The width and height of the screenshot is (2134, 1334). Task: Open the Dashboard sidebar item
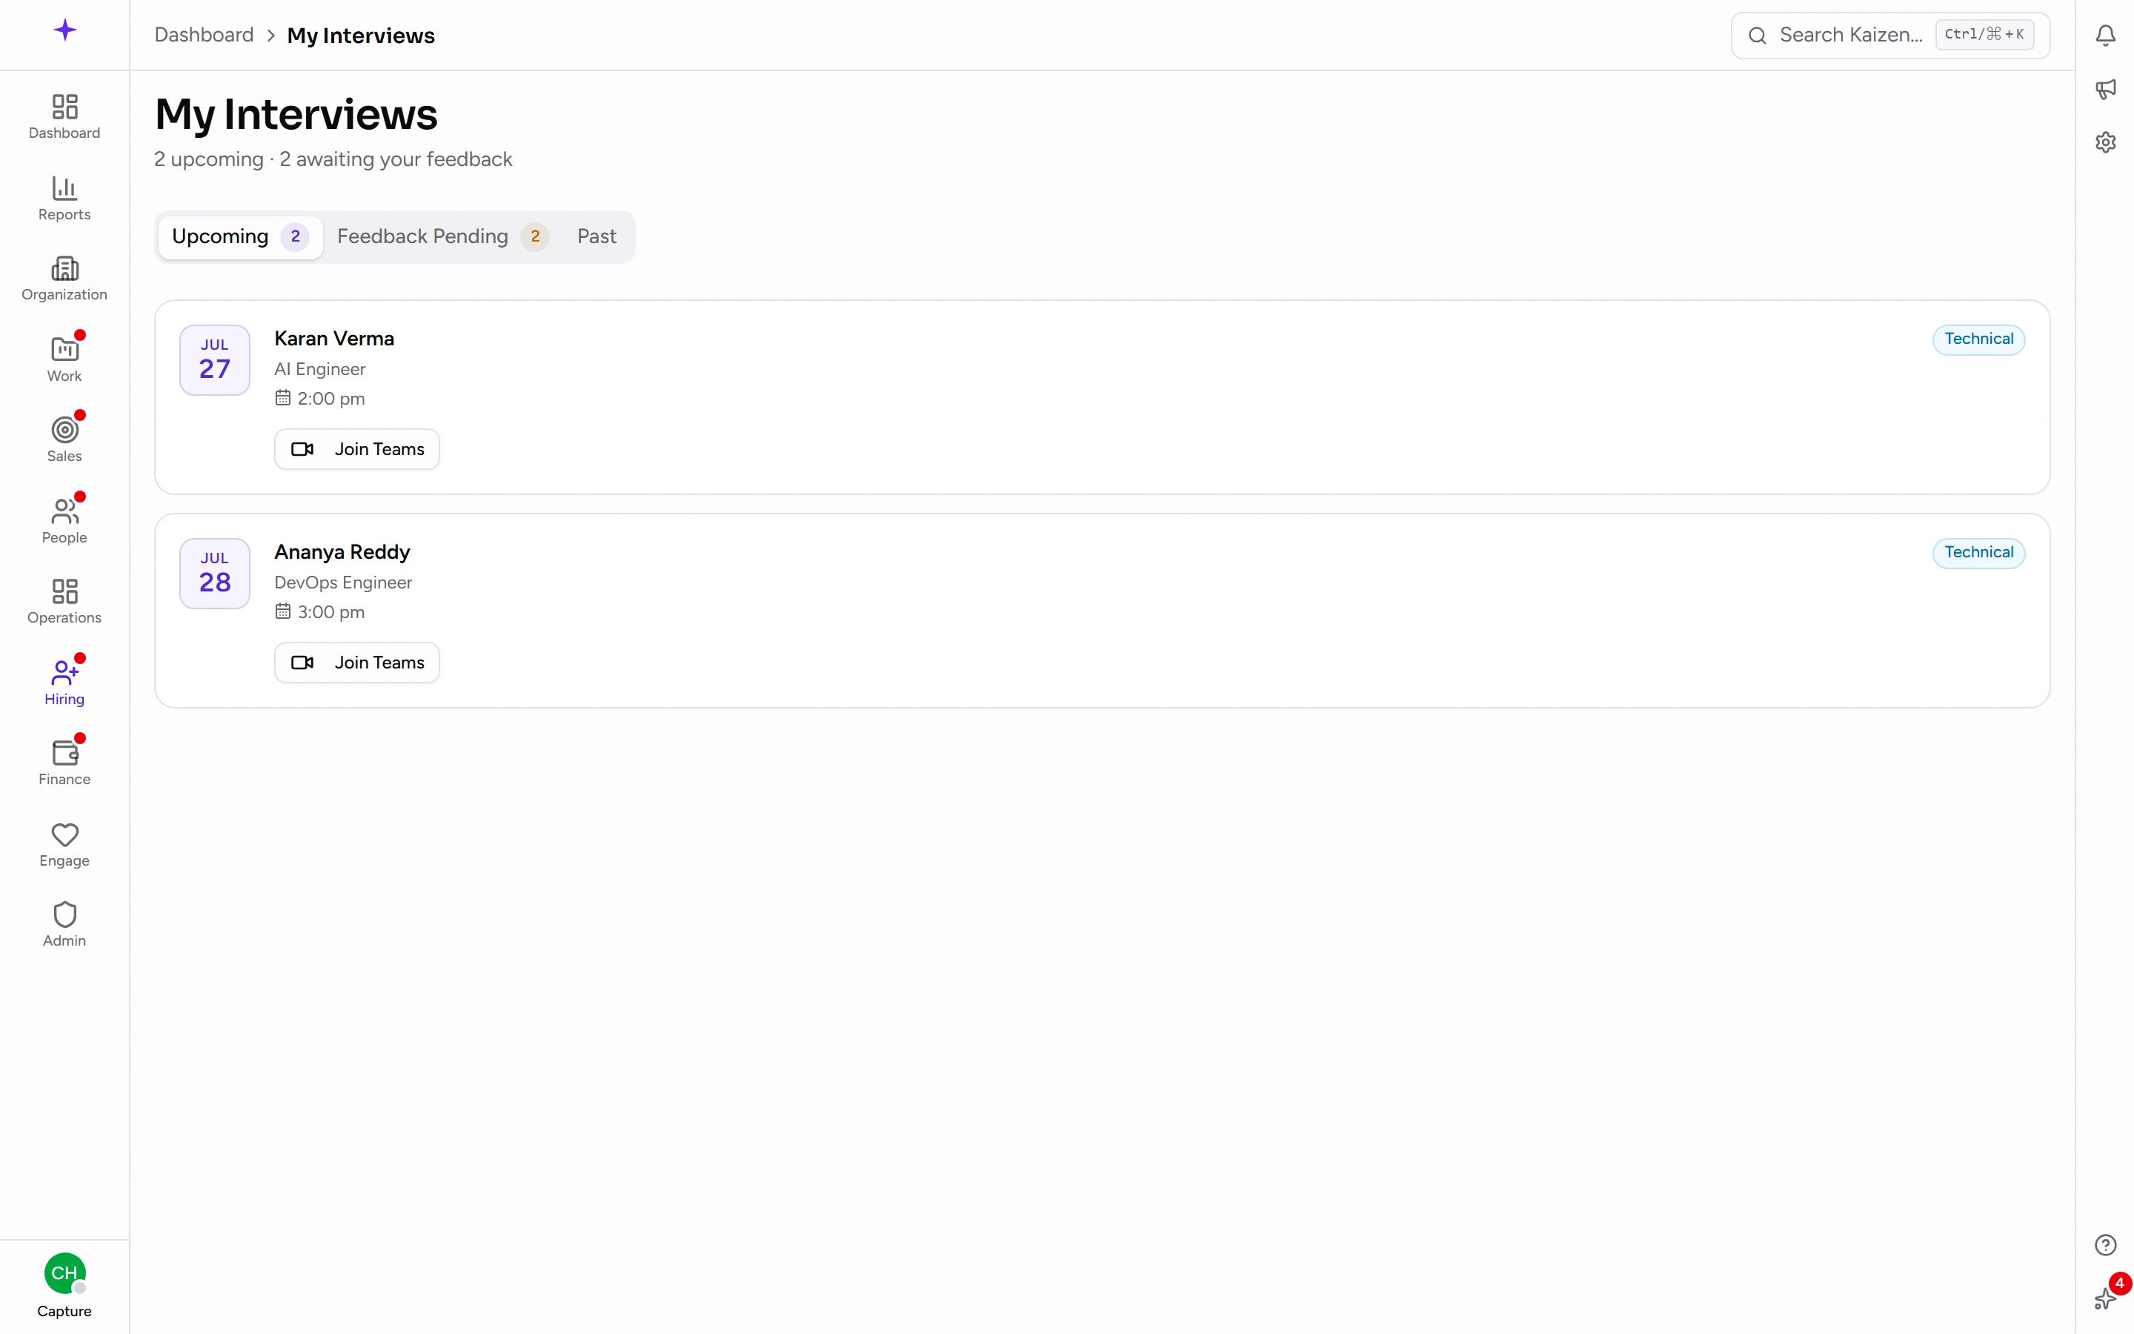64,117
